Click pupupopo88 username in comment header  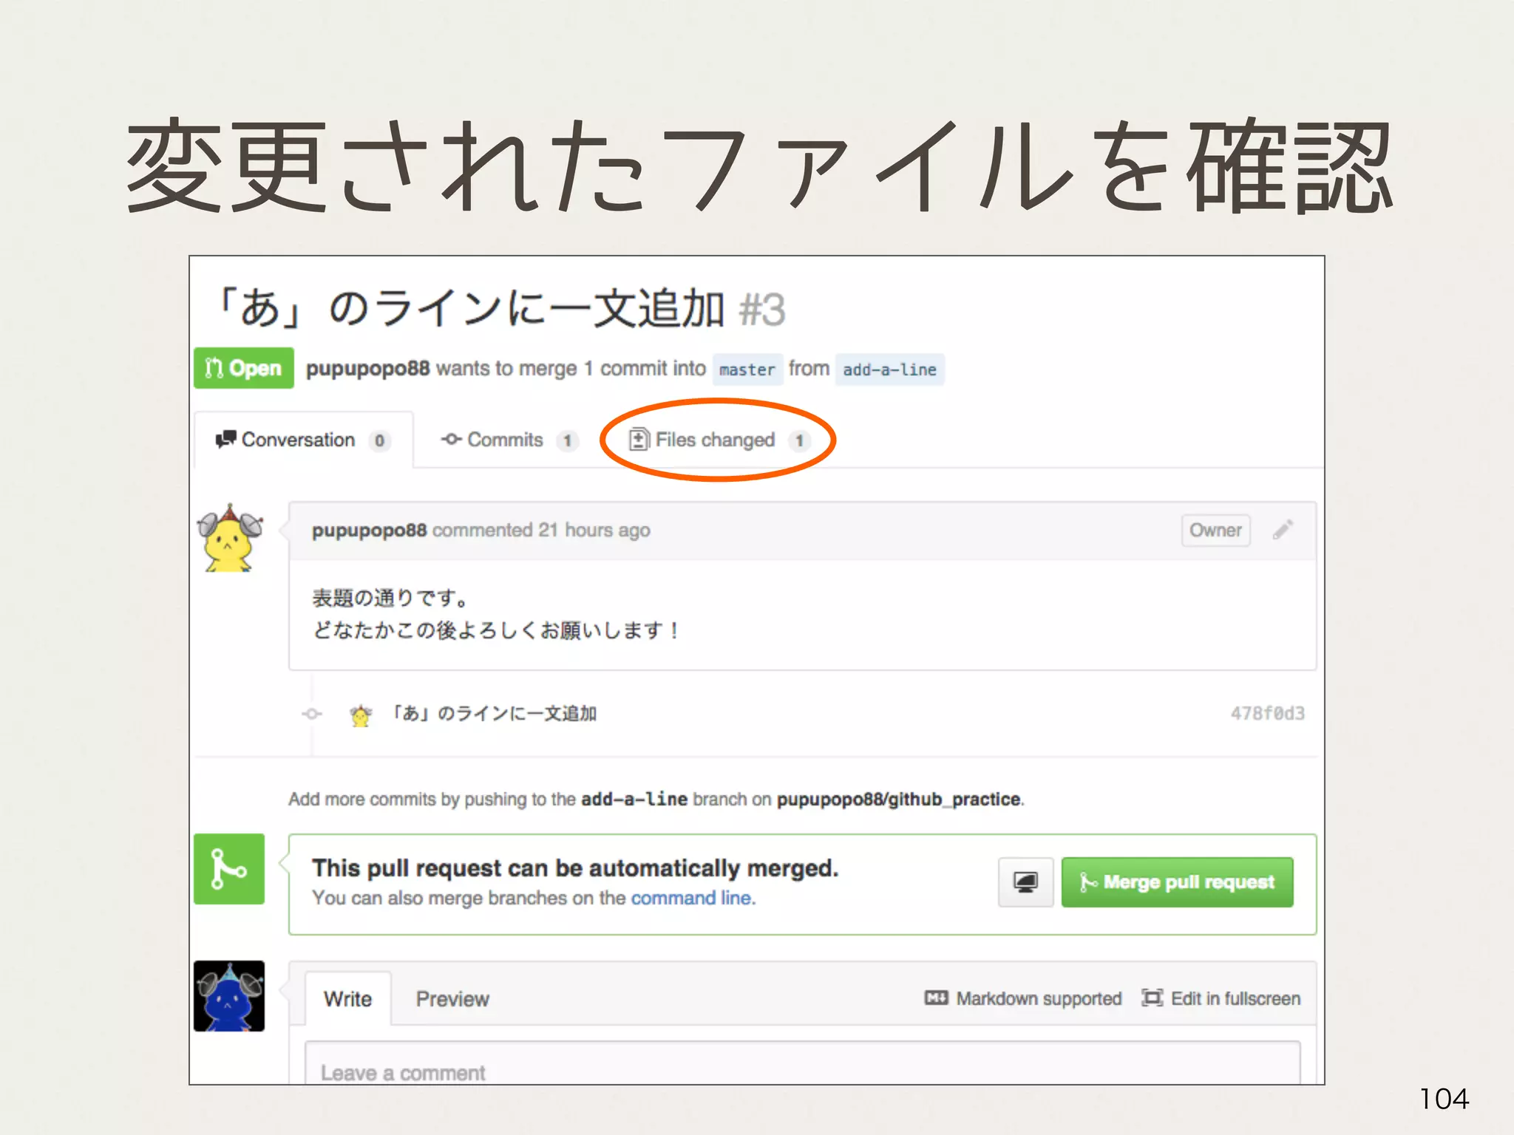[369, 531]
